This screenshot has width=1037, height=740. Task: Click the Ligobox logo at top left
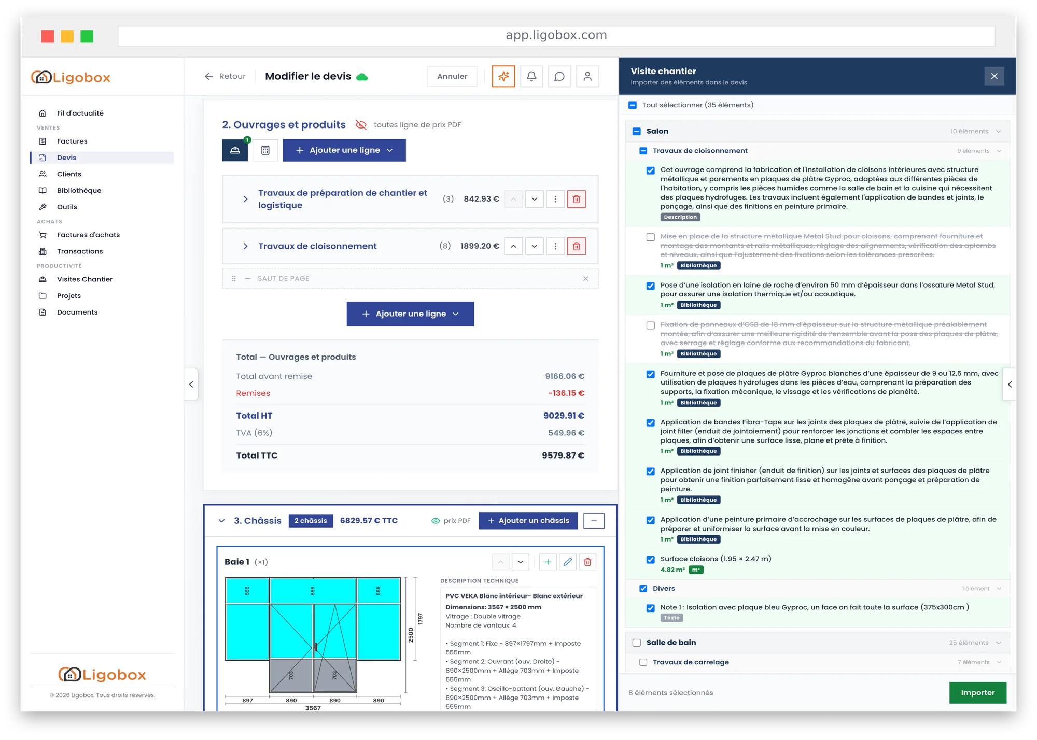pyautogui.click(x=71, y=77)
